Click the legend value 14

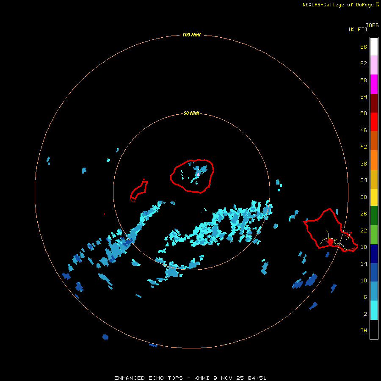click(364, 264)
